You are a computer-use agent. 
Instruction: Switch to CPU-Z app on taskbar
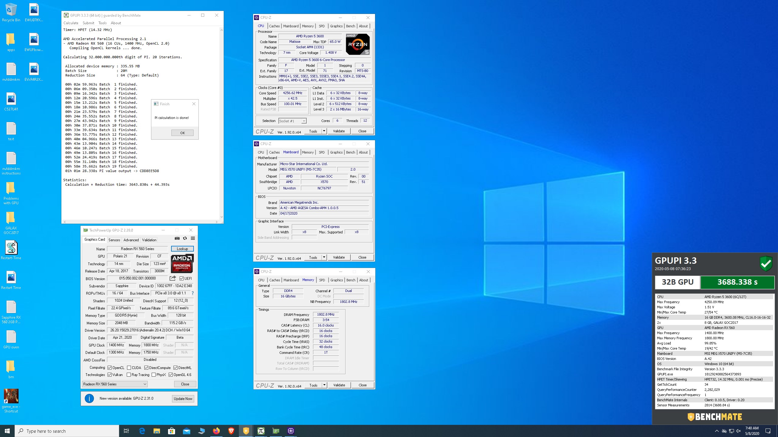[x=291, y=431]
